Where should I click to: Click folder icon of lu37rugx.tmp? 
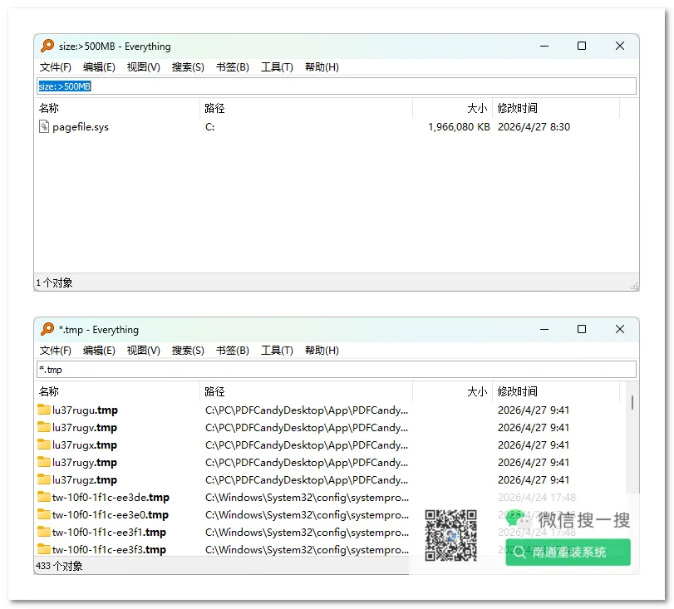click(x=44, y=444)
